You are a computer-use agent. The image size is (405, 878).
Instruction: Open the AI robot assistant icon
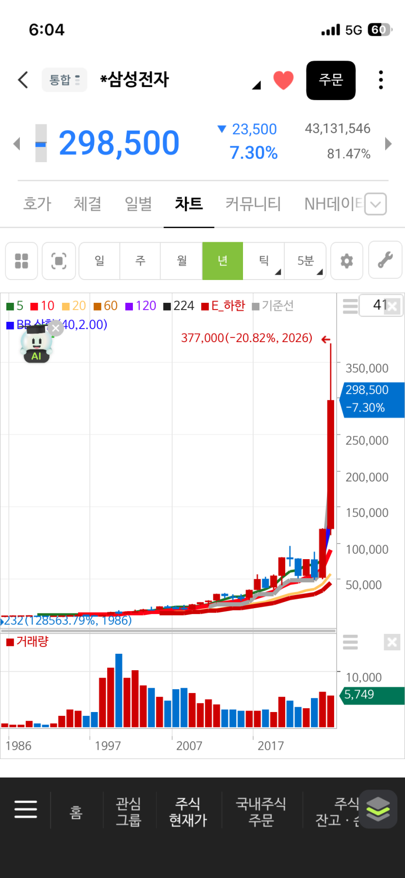click(36, 345)
